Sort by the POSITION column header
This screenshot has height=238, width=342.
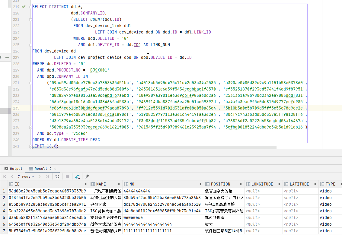tap(220, 184)
